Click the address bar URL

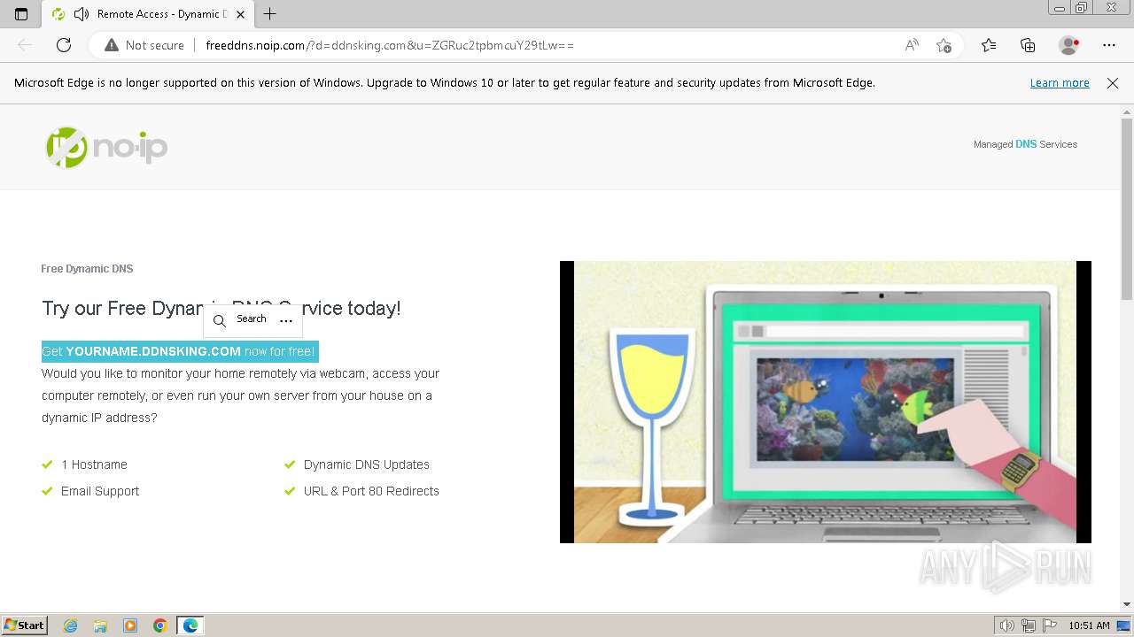click(x=390, y=45)
